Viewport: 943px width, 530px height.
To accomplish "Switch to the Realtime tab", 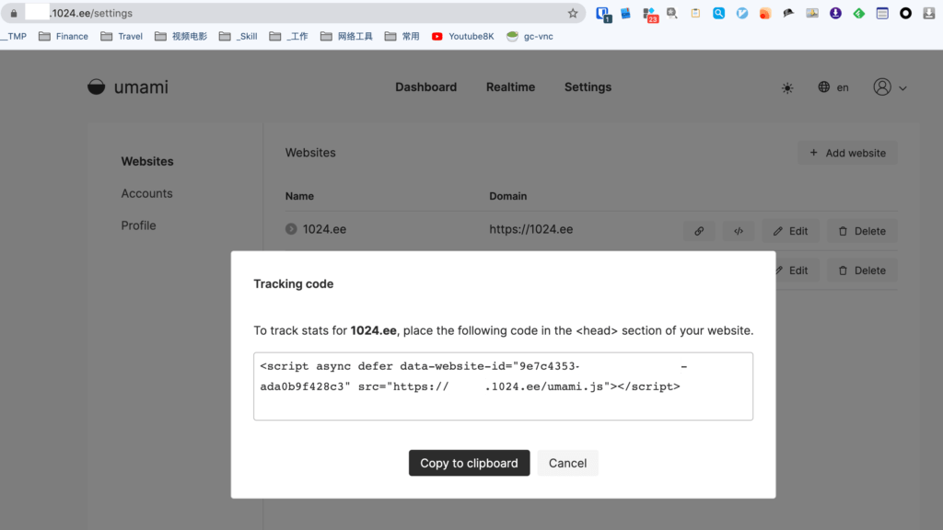I will tap(510, 87).
